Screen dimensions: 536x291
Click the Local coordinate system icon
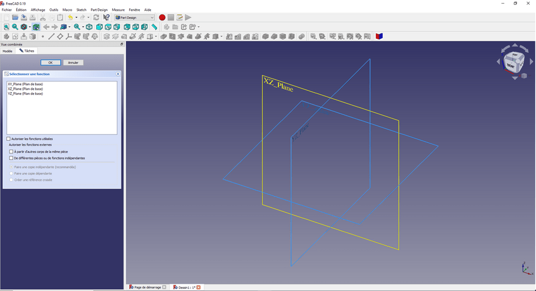point(69,36)
